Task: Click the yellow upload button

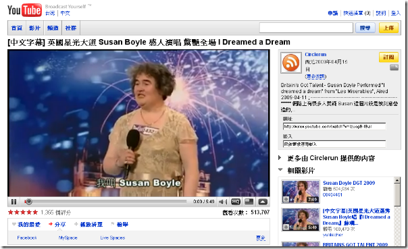Action: click(x=388, y=28)
